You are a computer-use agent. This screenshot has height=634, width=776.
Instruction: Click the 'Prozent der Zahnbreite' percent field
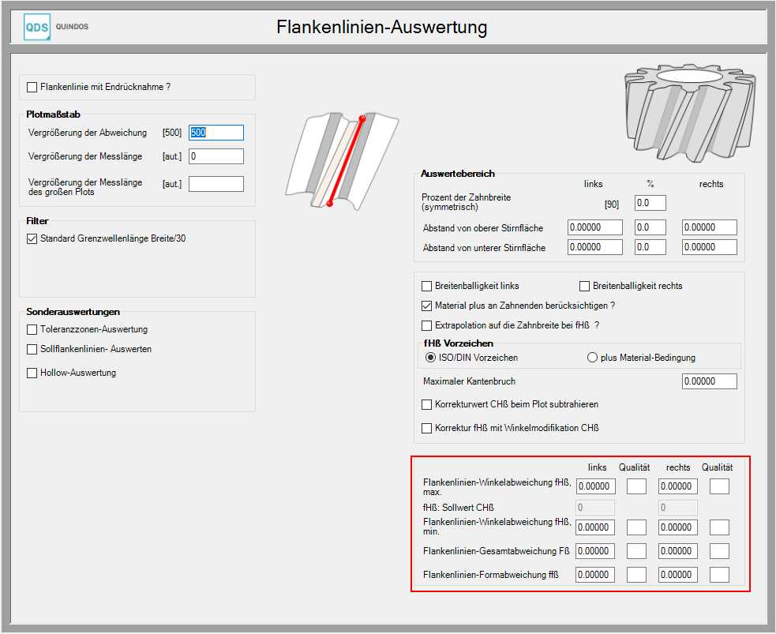[650, 203]
